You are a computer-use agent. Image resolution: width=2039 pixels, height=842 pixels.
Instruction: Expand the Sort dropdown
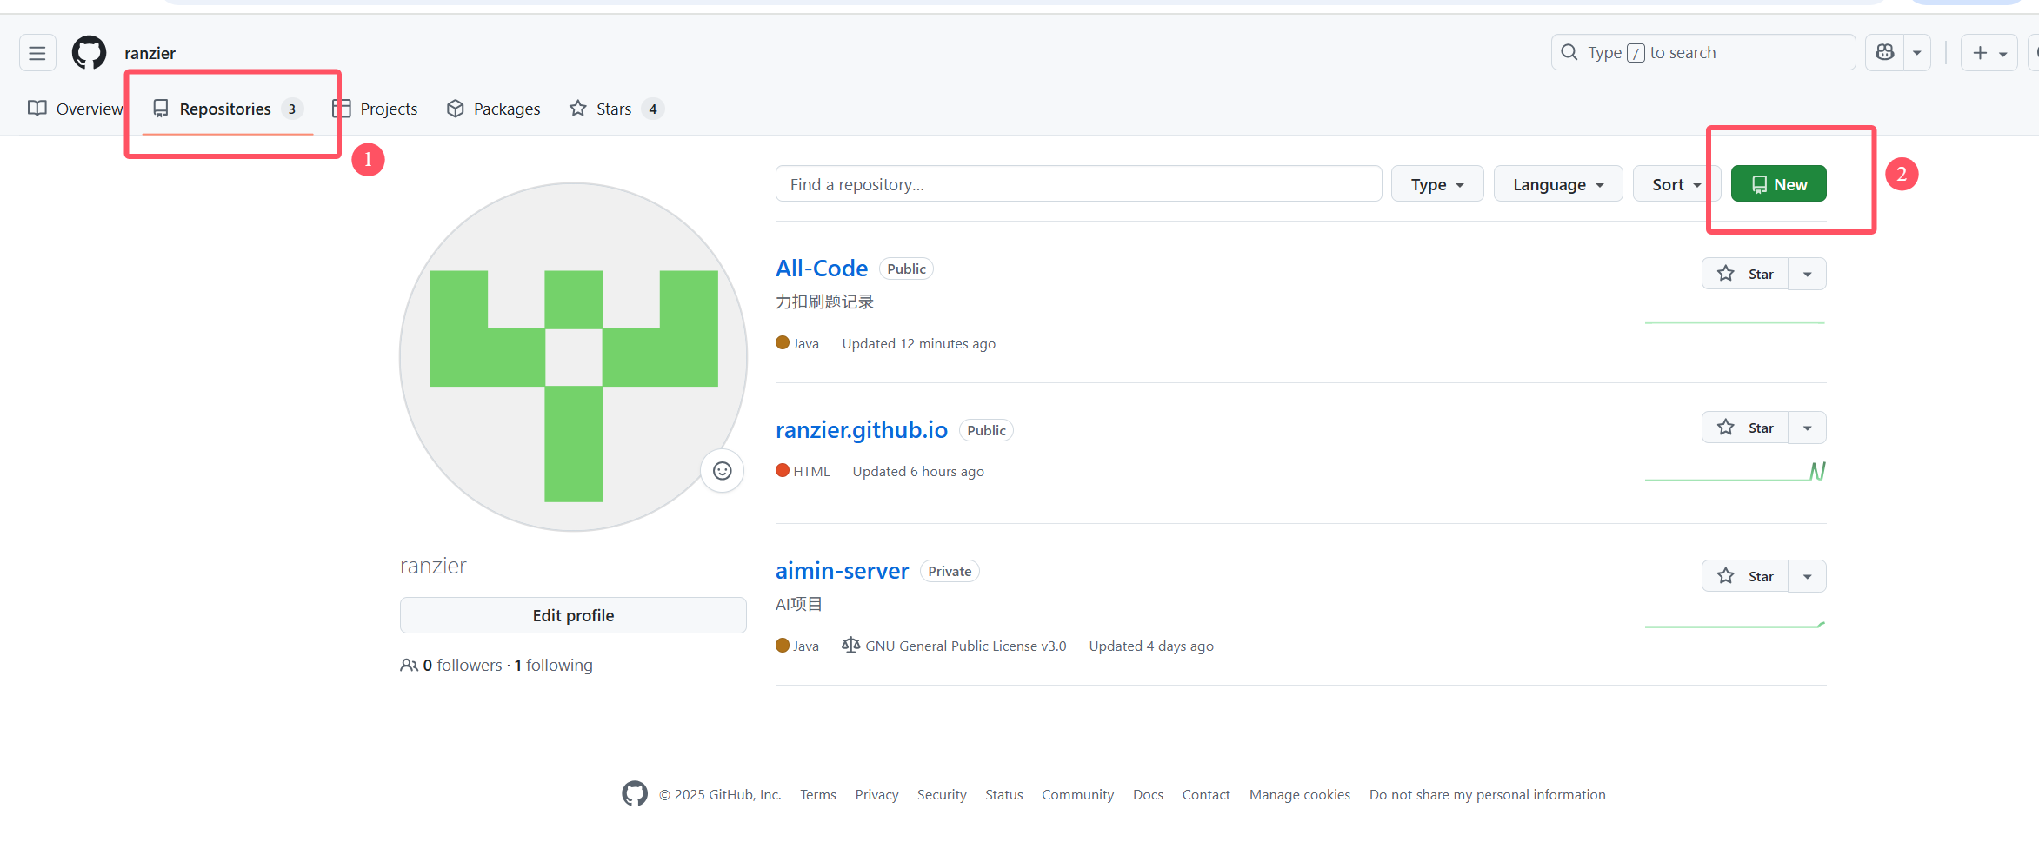click(1676, 184)
